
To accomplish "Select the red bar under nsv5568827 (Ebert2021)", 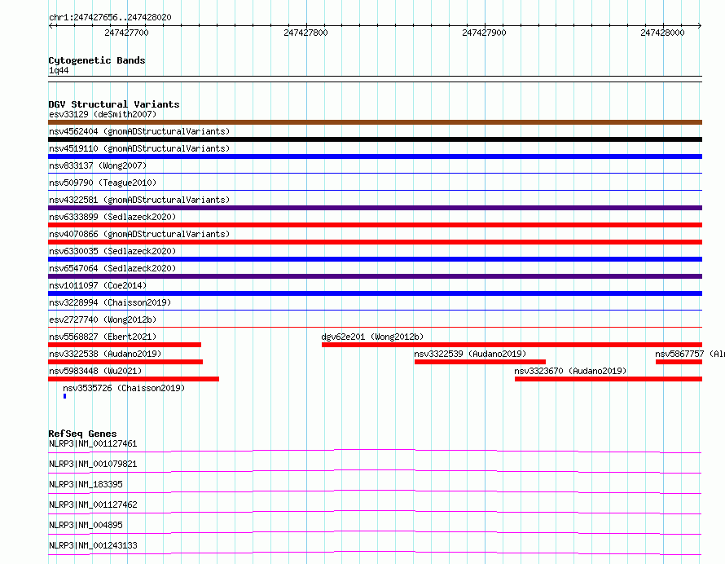I will pyautogui.click(x=124, y=345).
